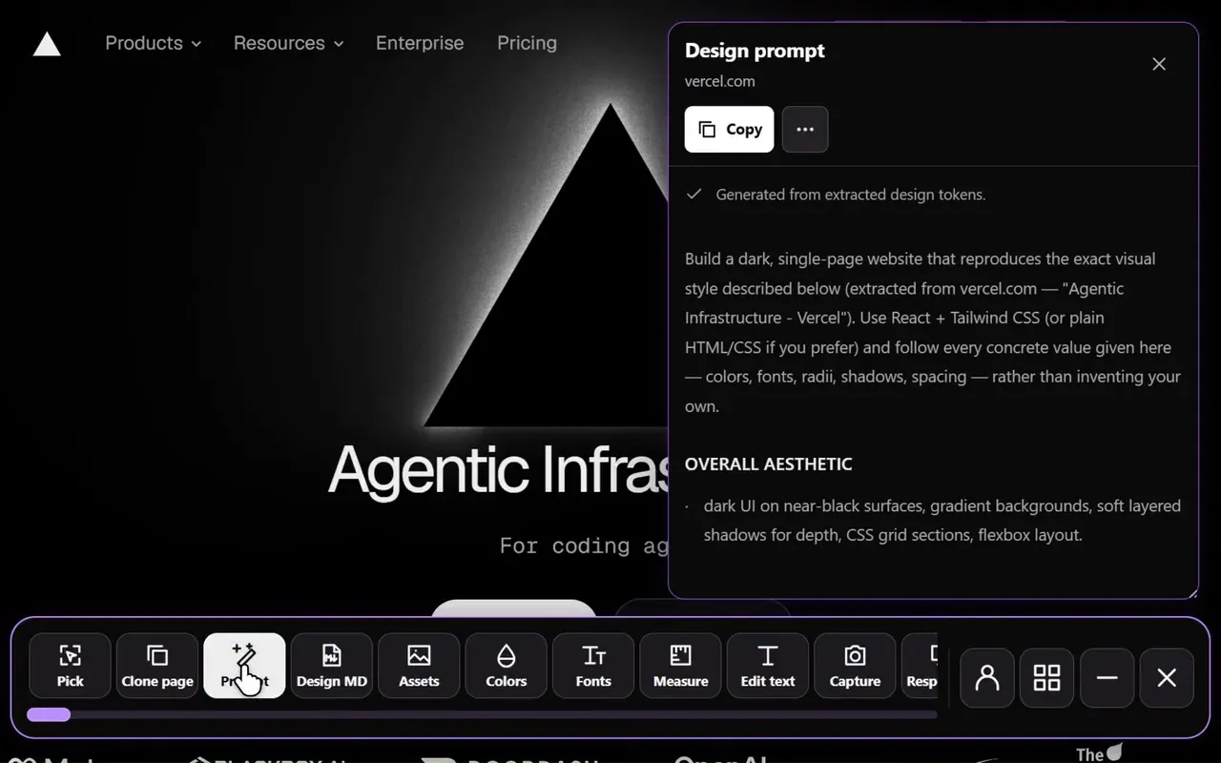
Task: Expand the Resources menu
Action: [288, 43]
